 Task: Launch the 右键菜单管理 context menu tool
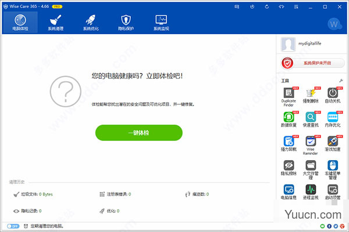point(333,169)
